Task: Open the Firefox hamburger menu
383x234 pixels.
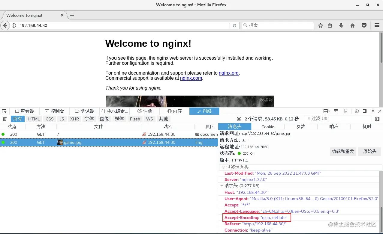Action: pos(377,26)
